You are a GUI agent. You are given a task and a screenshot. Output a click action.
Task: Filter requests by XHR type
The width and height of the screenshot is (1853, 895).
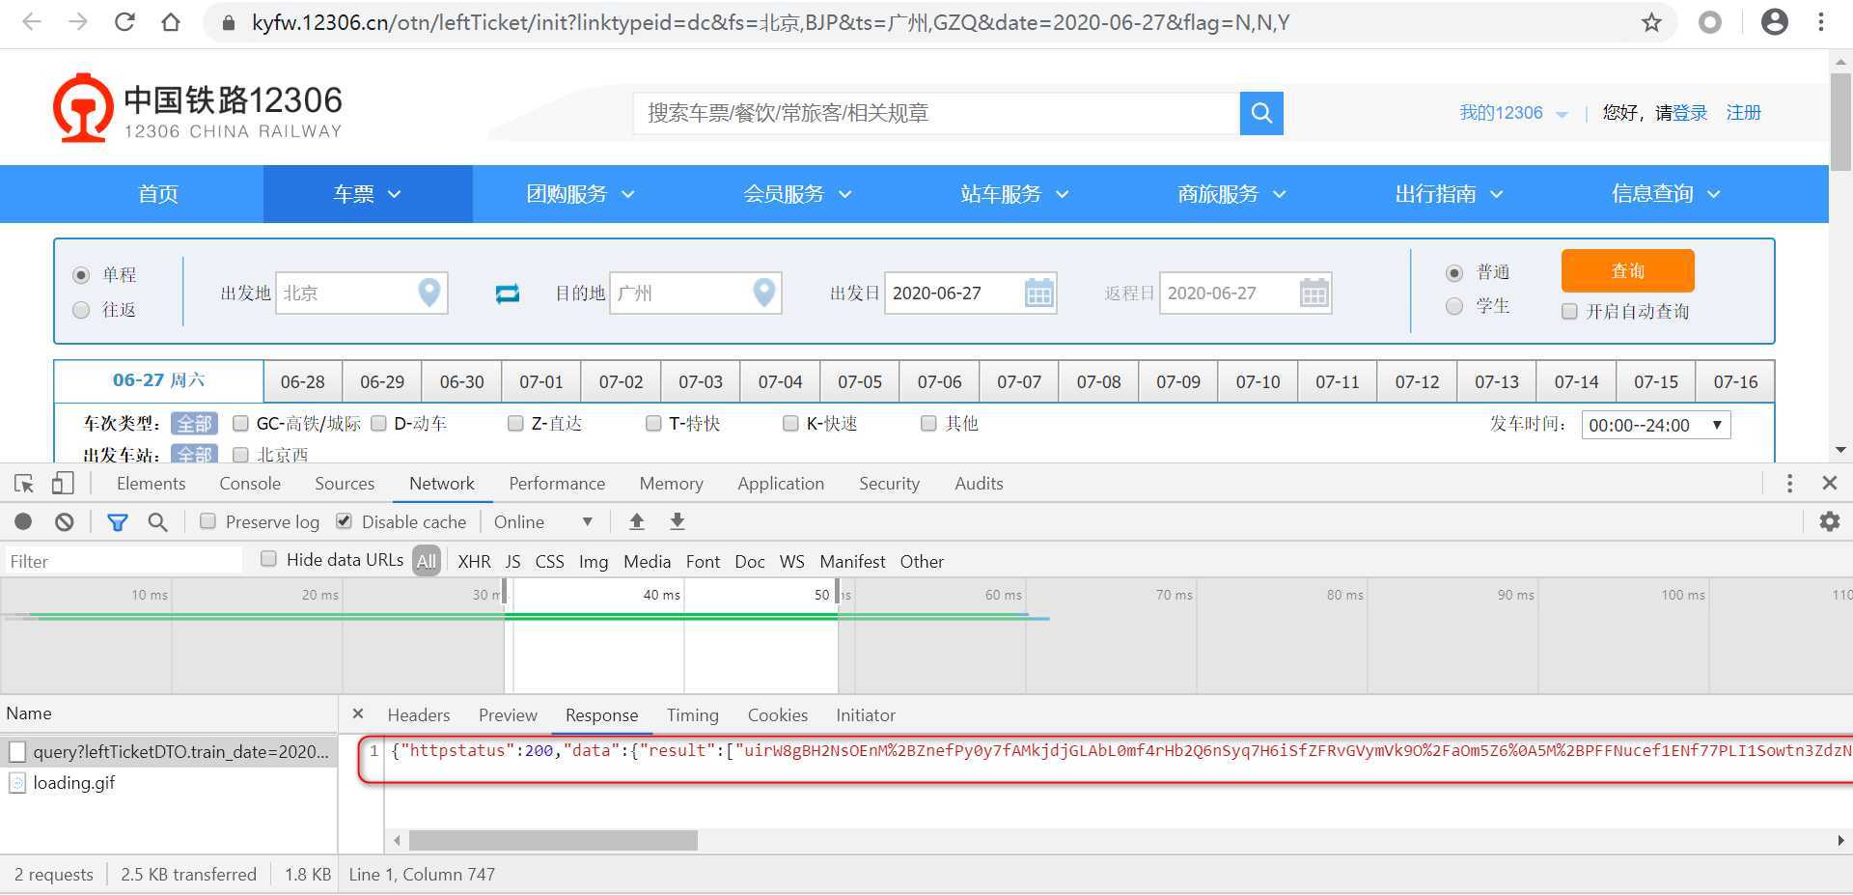point(474,562)
